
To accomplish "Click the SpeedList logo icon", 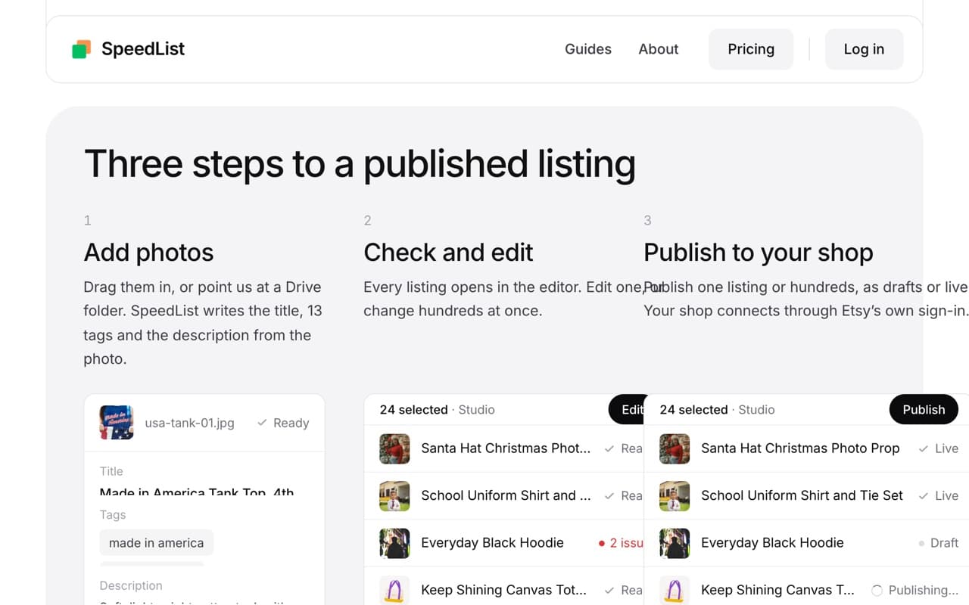I will (x=81, y=49).
